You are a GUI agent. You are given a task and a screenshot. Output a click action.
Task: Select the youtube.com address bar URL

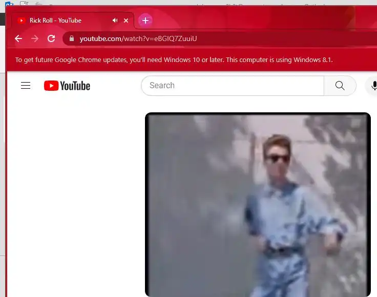[x=138, y=38]
